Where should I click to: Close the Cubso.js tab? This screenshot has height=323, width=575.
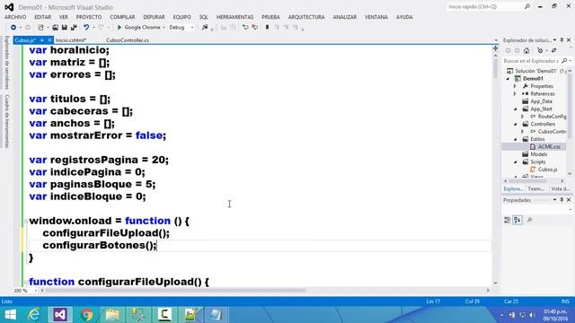49,40
